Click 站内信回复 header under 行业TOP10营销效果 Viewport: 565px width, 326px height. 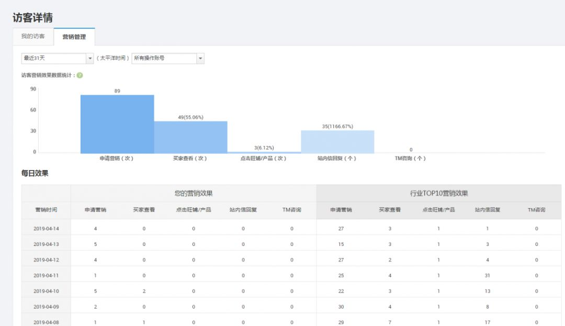(x=488, y=210)
